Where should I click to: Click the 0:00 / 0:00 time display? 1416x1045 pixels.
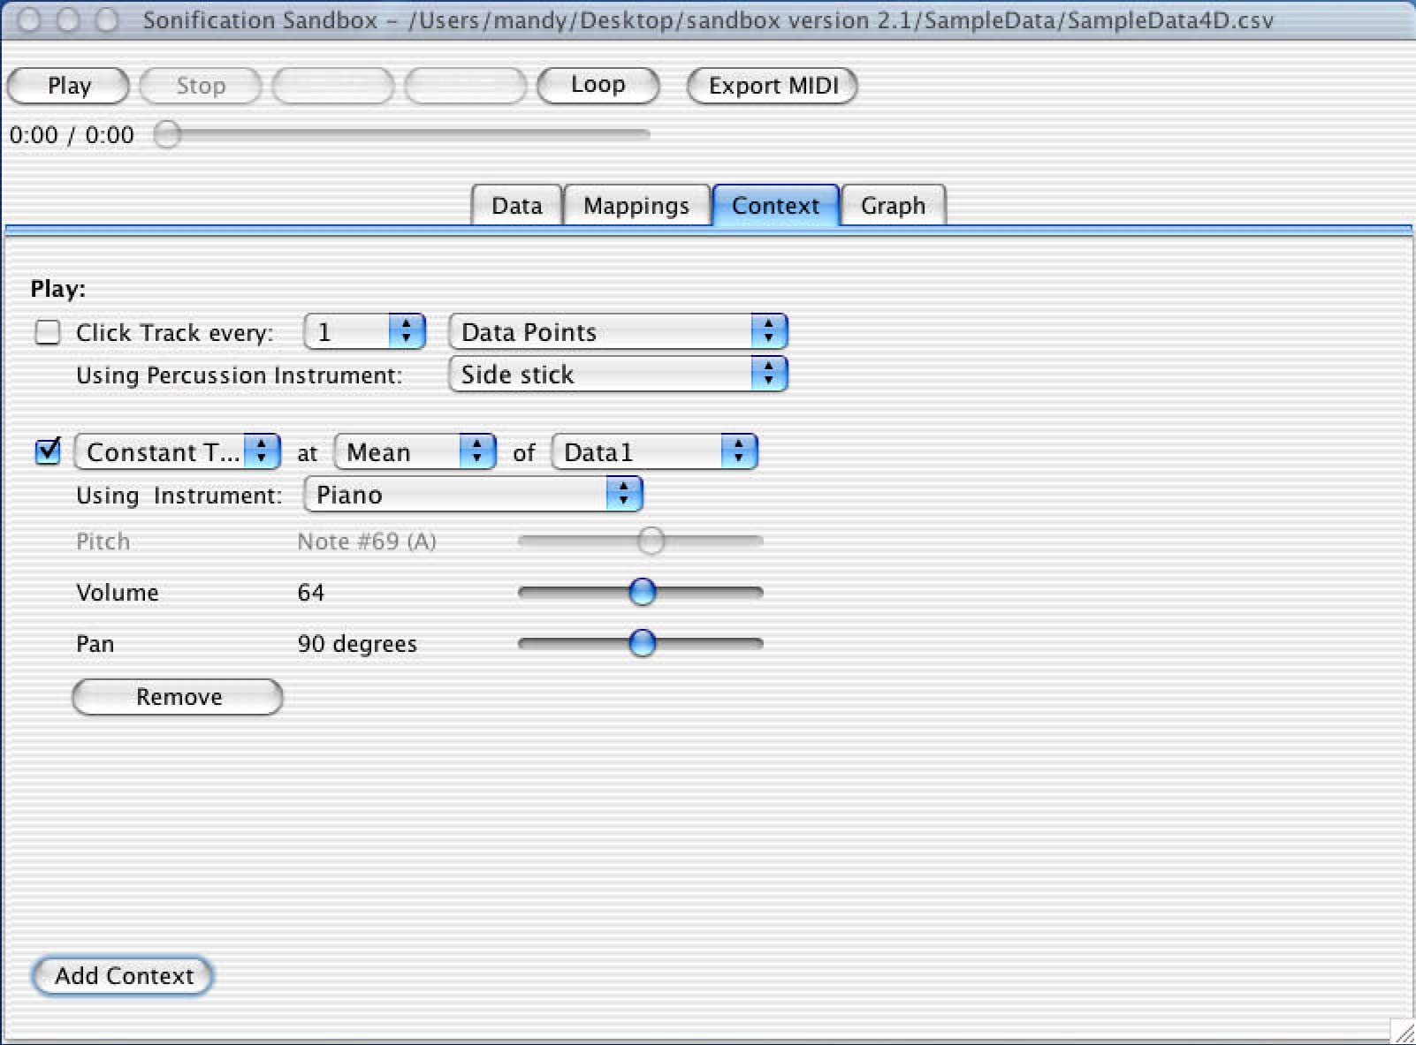[x=72, y=135]
